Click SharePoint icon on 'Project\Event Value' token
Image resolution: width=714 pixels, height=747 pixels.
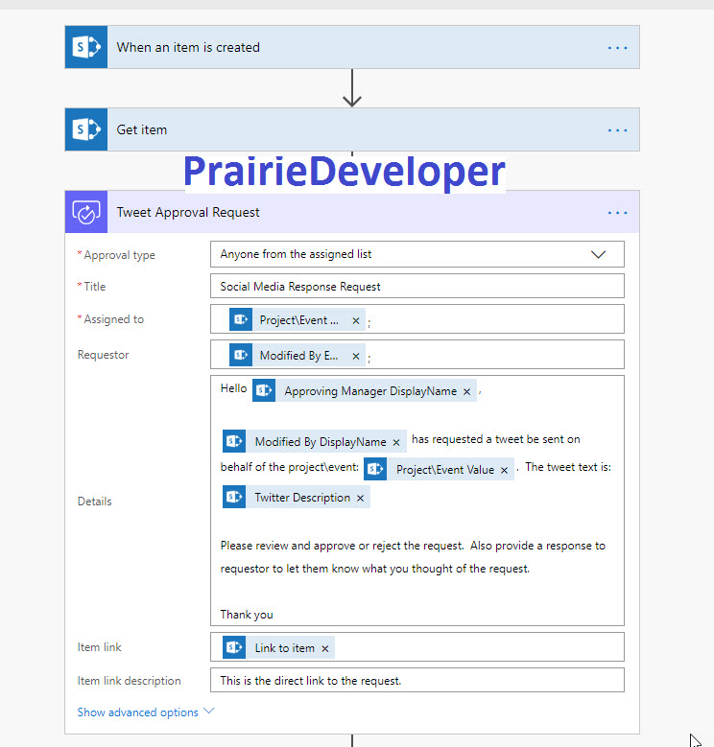375,469
